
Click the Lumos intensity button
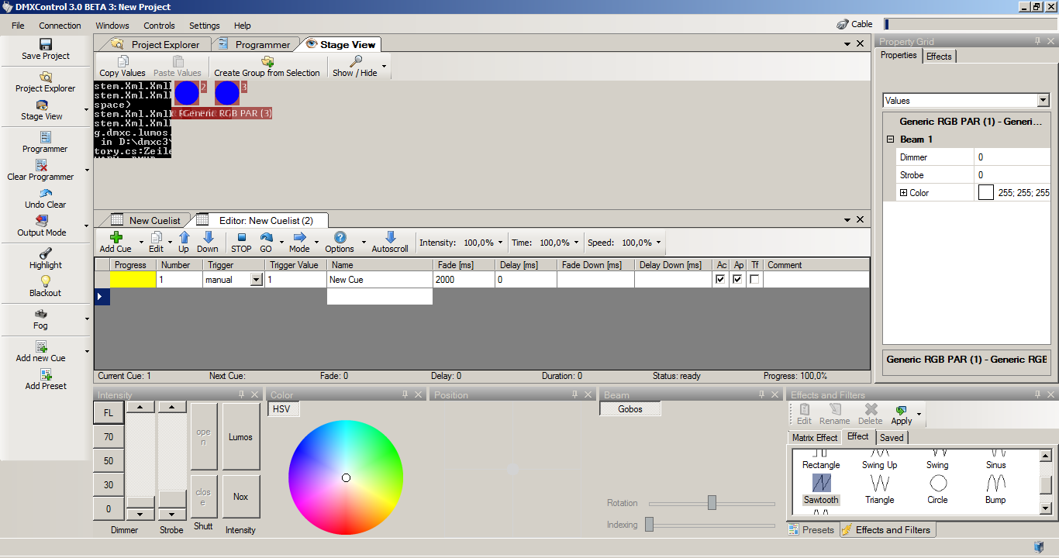(x=240, y=437)
